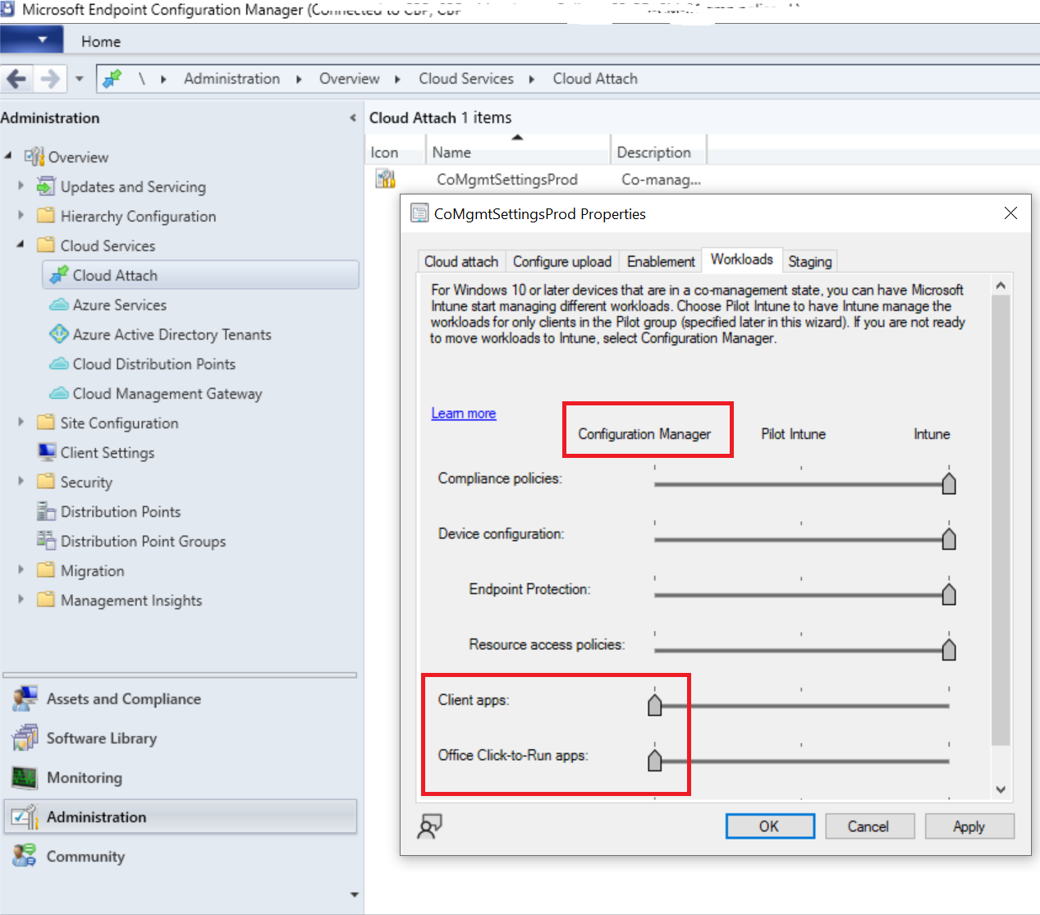Expand the Site Configuration node
The height and width of the screenshot is (915, 1040).
coord(21,422)
